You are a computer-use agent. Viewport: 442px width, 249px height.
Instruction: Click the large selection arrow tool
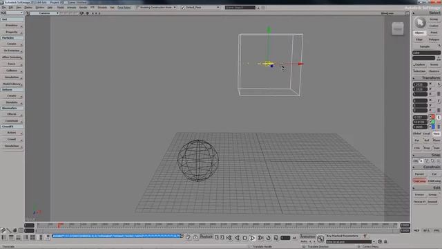(420, 22)
